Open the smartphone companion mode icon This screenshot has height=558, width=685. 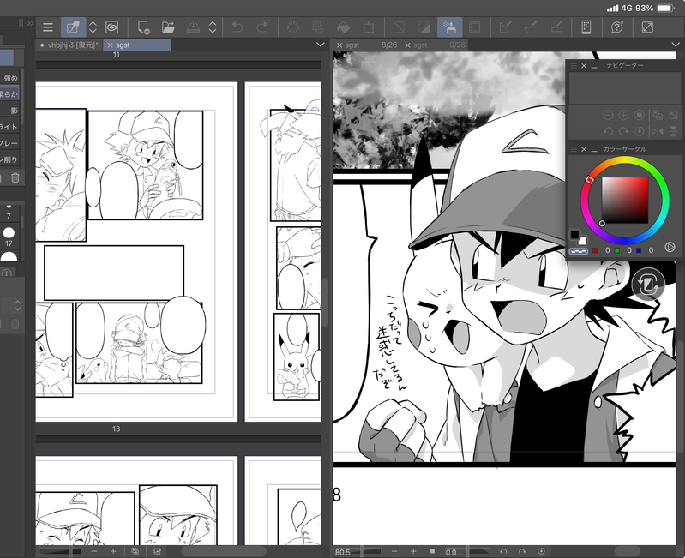pyautogui.click(x=586, y=27)
